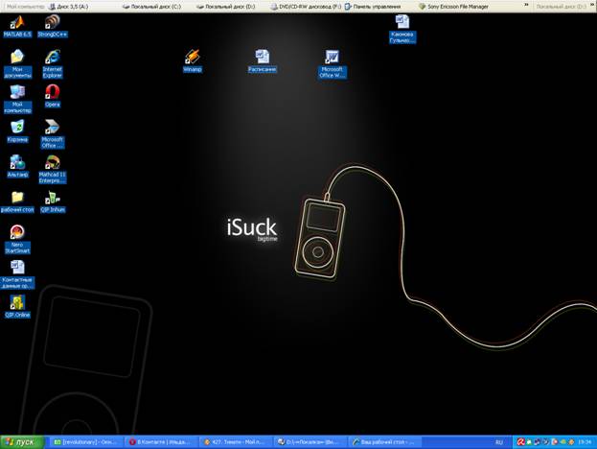The height and width of the screenshot is (449, 597).
Task: Launch the Winamp desktop shortcut
Action: (193, 60)
